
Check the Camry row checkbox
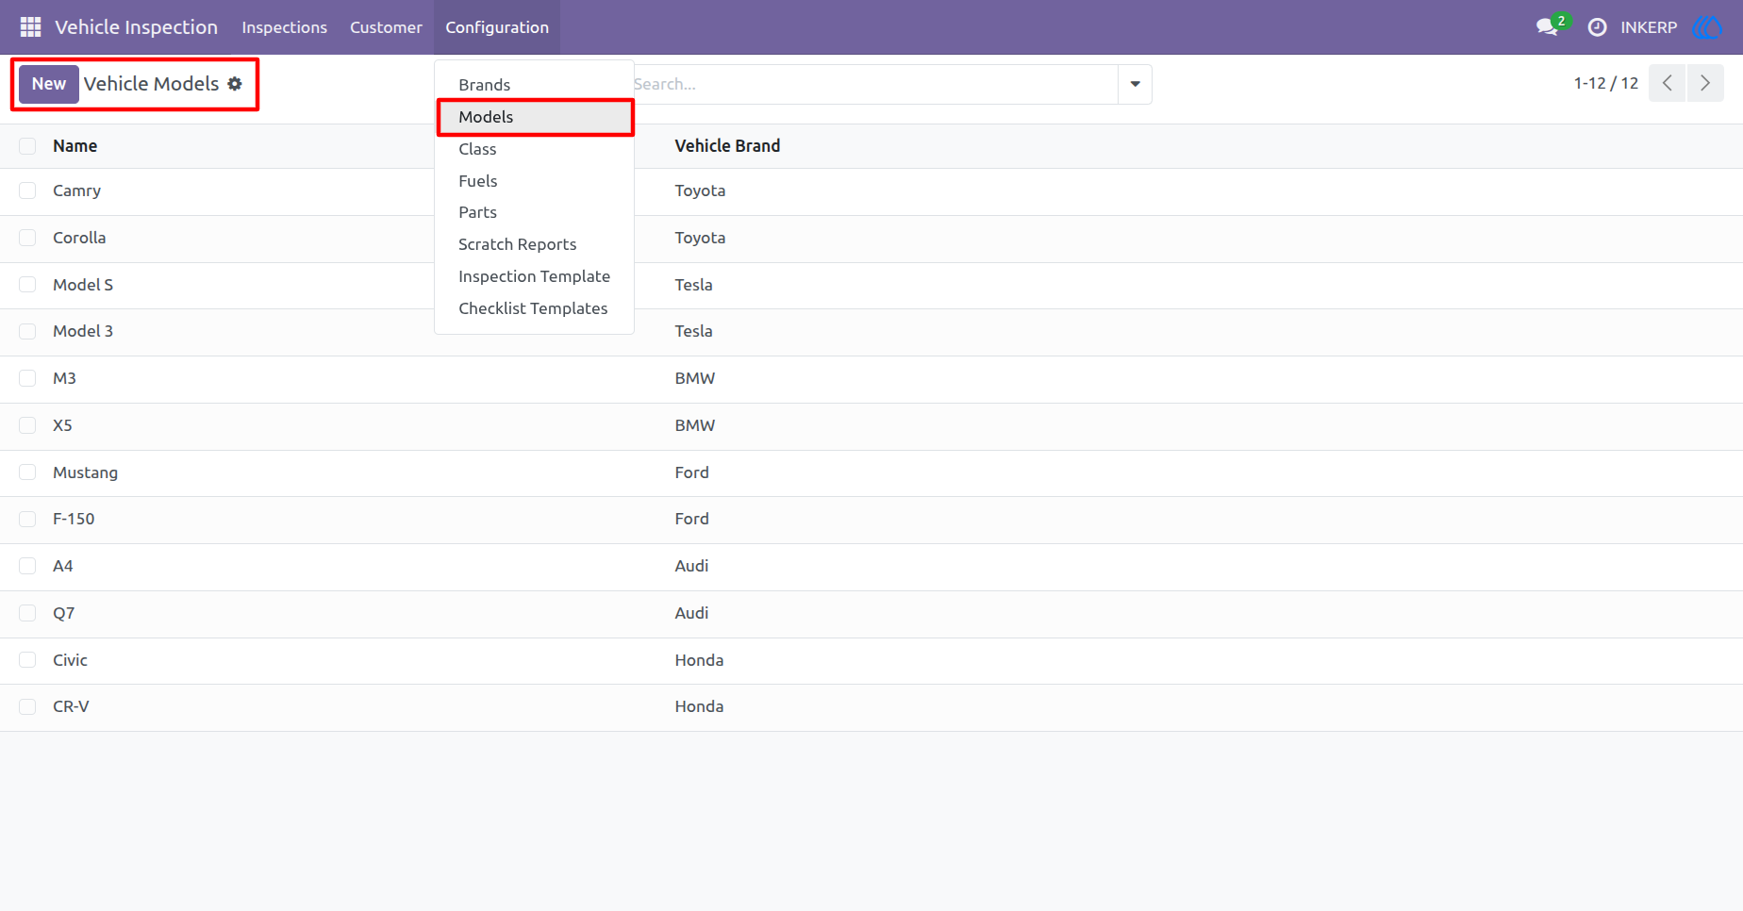[x=27, y=190]
